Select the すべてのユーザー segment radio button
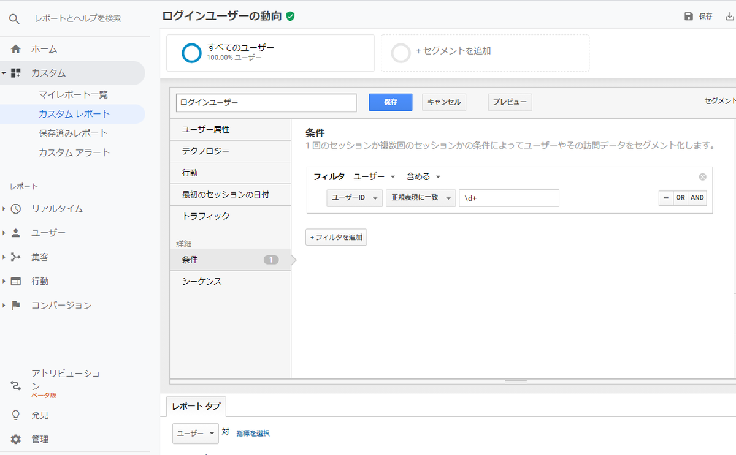The height and width of the screenshot is (455, 736). coord(191,53)
